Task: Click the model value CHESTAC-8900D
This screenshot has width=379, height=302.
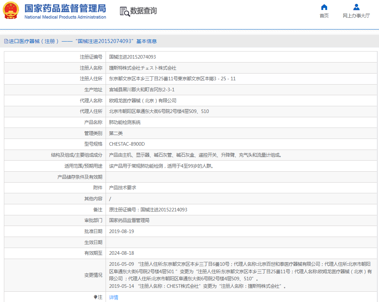Action: [127, 144]
